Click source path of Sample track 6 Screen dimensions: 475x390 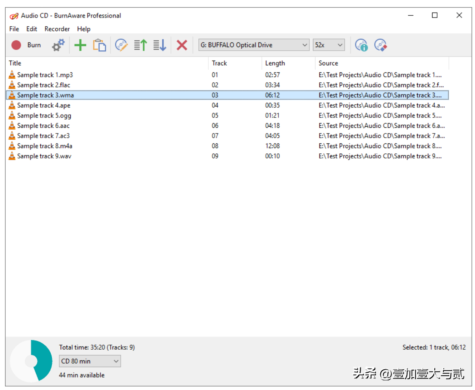(x=381, y=126)
